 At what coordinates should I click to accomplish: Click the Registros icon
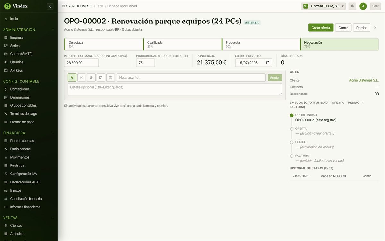[6, 165]
